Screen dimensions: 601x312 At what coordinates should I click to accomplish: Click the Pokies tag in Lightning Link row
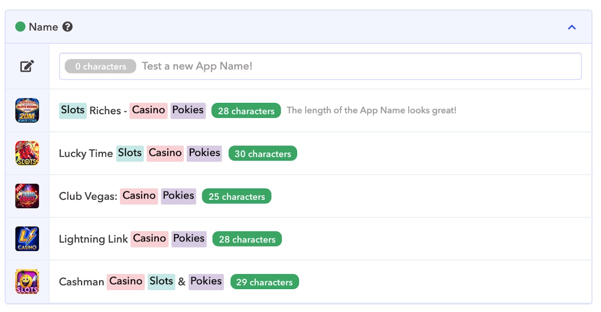(188, 238)
